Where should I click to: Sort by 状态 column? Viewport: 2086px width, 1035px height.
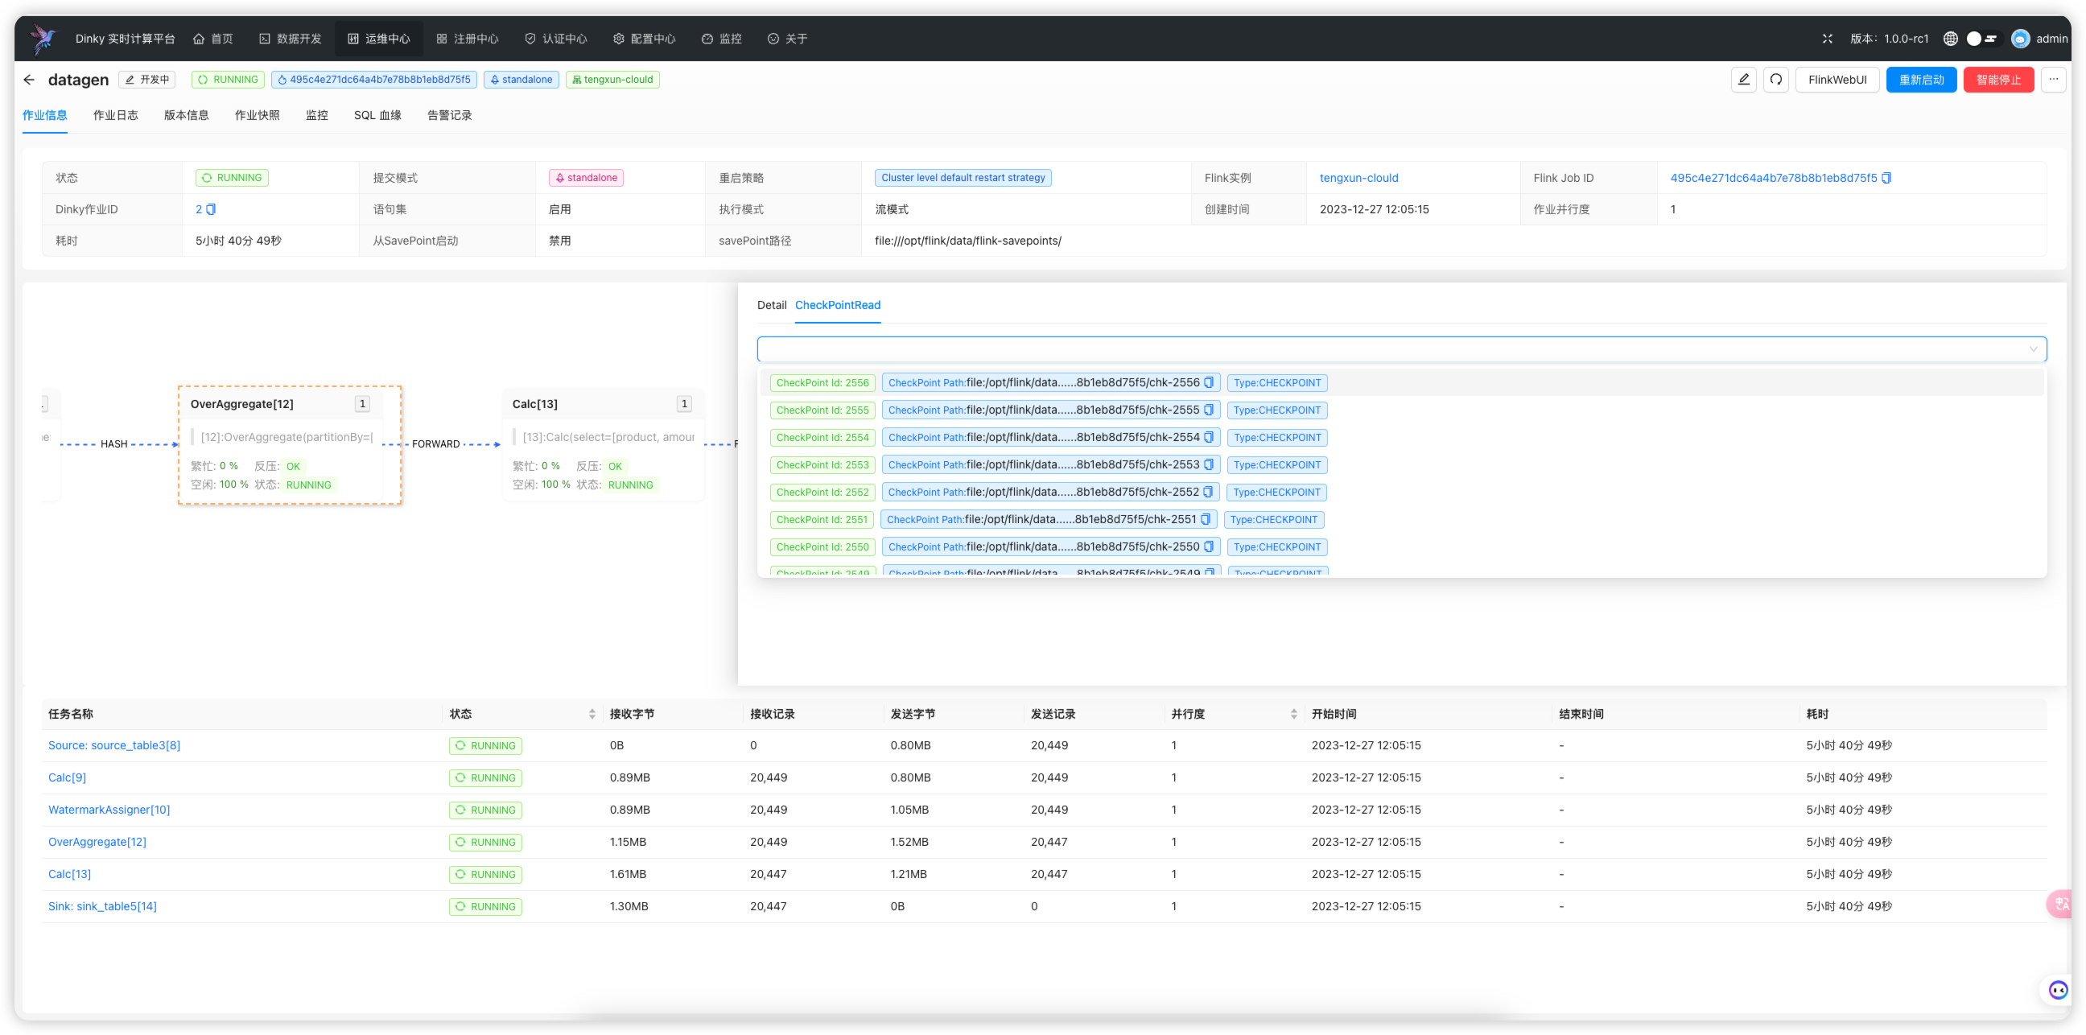point(592,715)
